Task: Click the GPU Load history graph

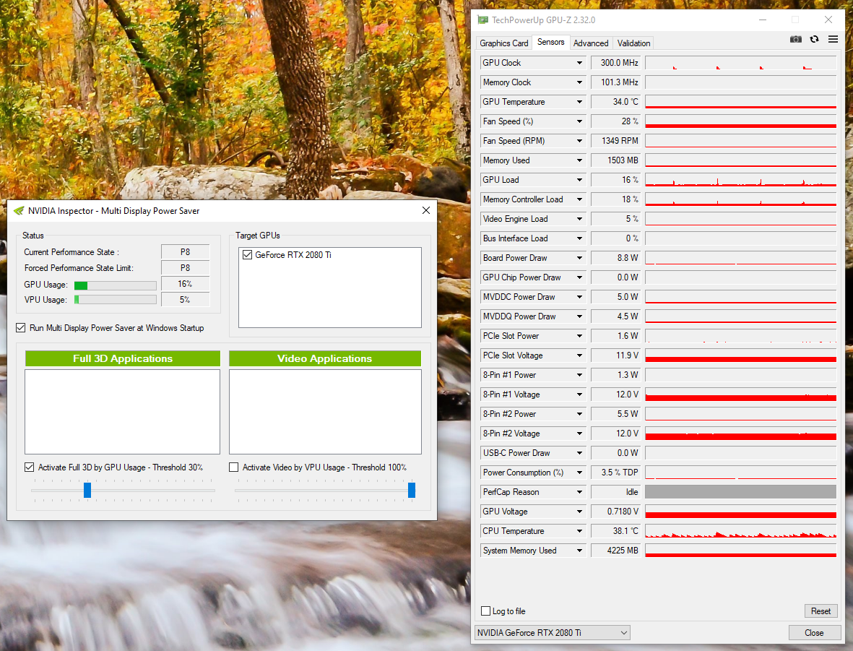Action: pos(740,180)
